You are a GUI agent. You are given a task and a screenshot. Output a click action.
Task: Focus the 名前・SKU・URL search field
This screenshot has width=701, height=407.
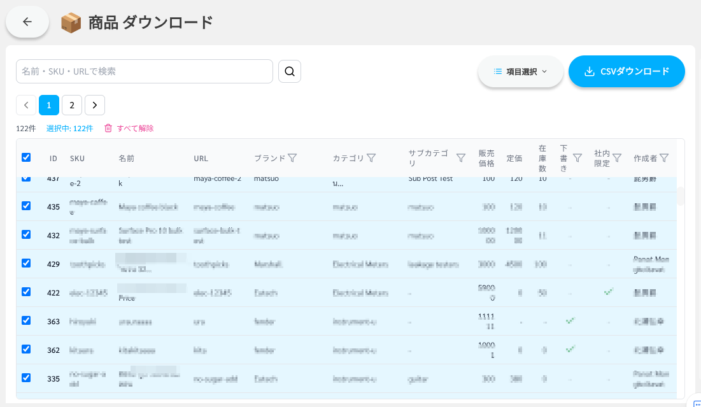pyautogui.click(x=145, y=71)
